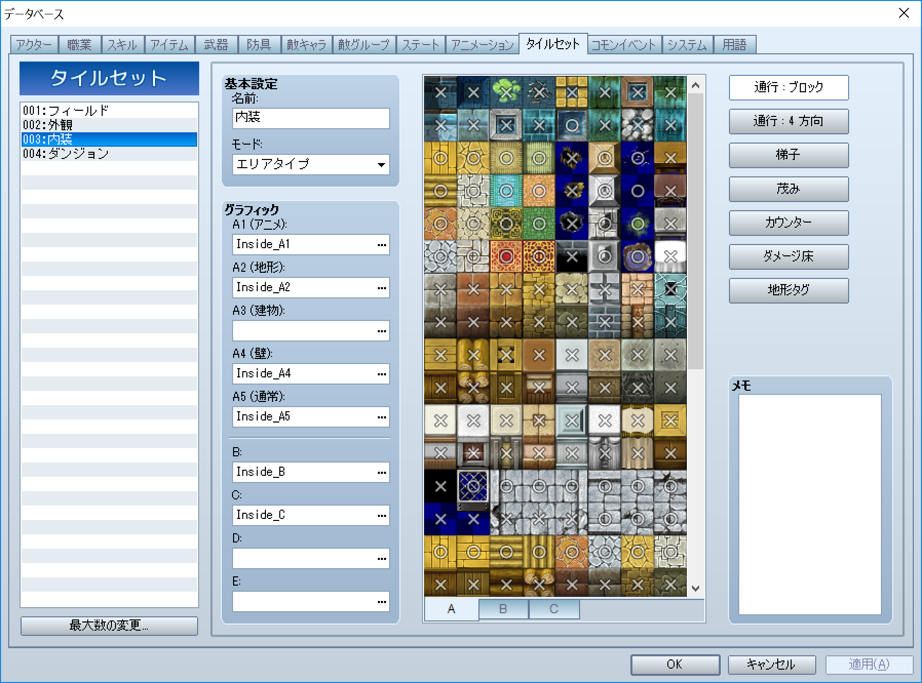Image resolution: width=922 pixels, height=683 pixels.
Task: Activate 通行:4方向 passage mode
Action: click(x=788, y=122)
